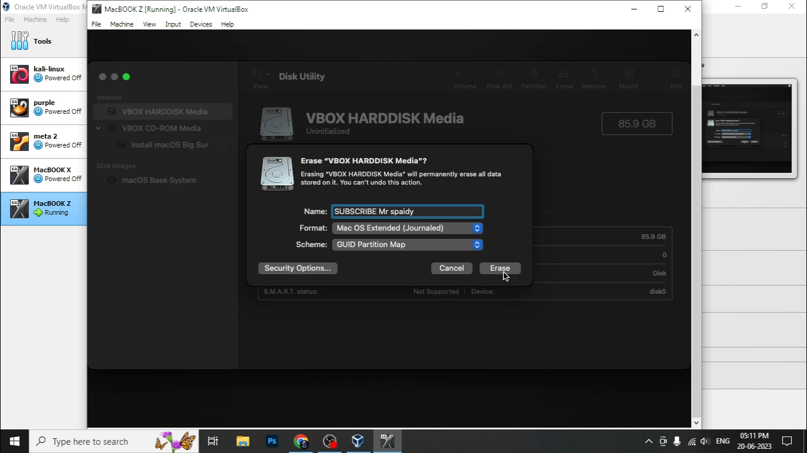Open the Help menu of the MacBOOK Z window
The image size is (807, 453).
[x=227, y=24]
